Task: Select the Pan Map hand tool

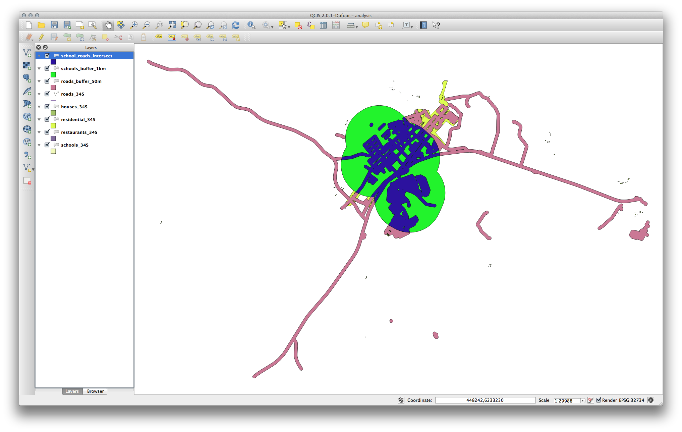Action: (108, 25)
